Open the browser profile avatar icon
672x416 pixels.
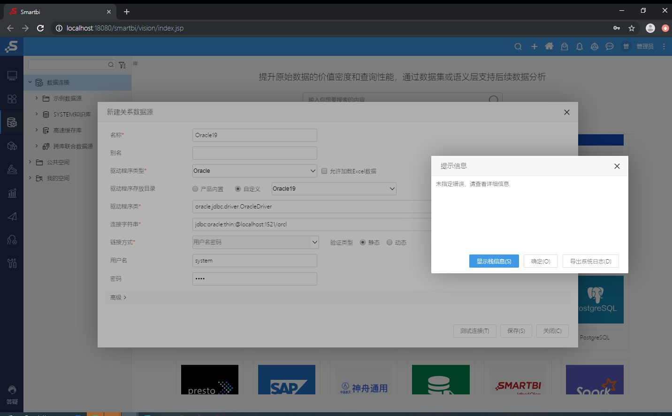click(x=650, y=28)
